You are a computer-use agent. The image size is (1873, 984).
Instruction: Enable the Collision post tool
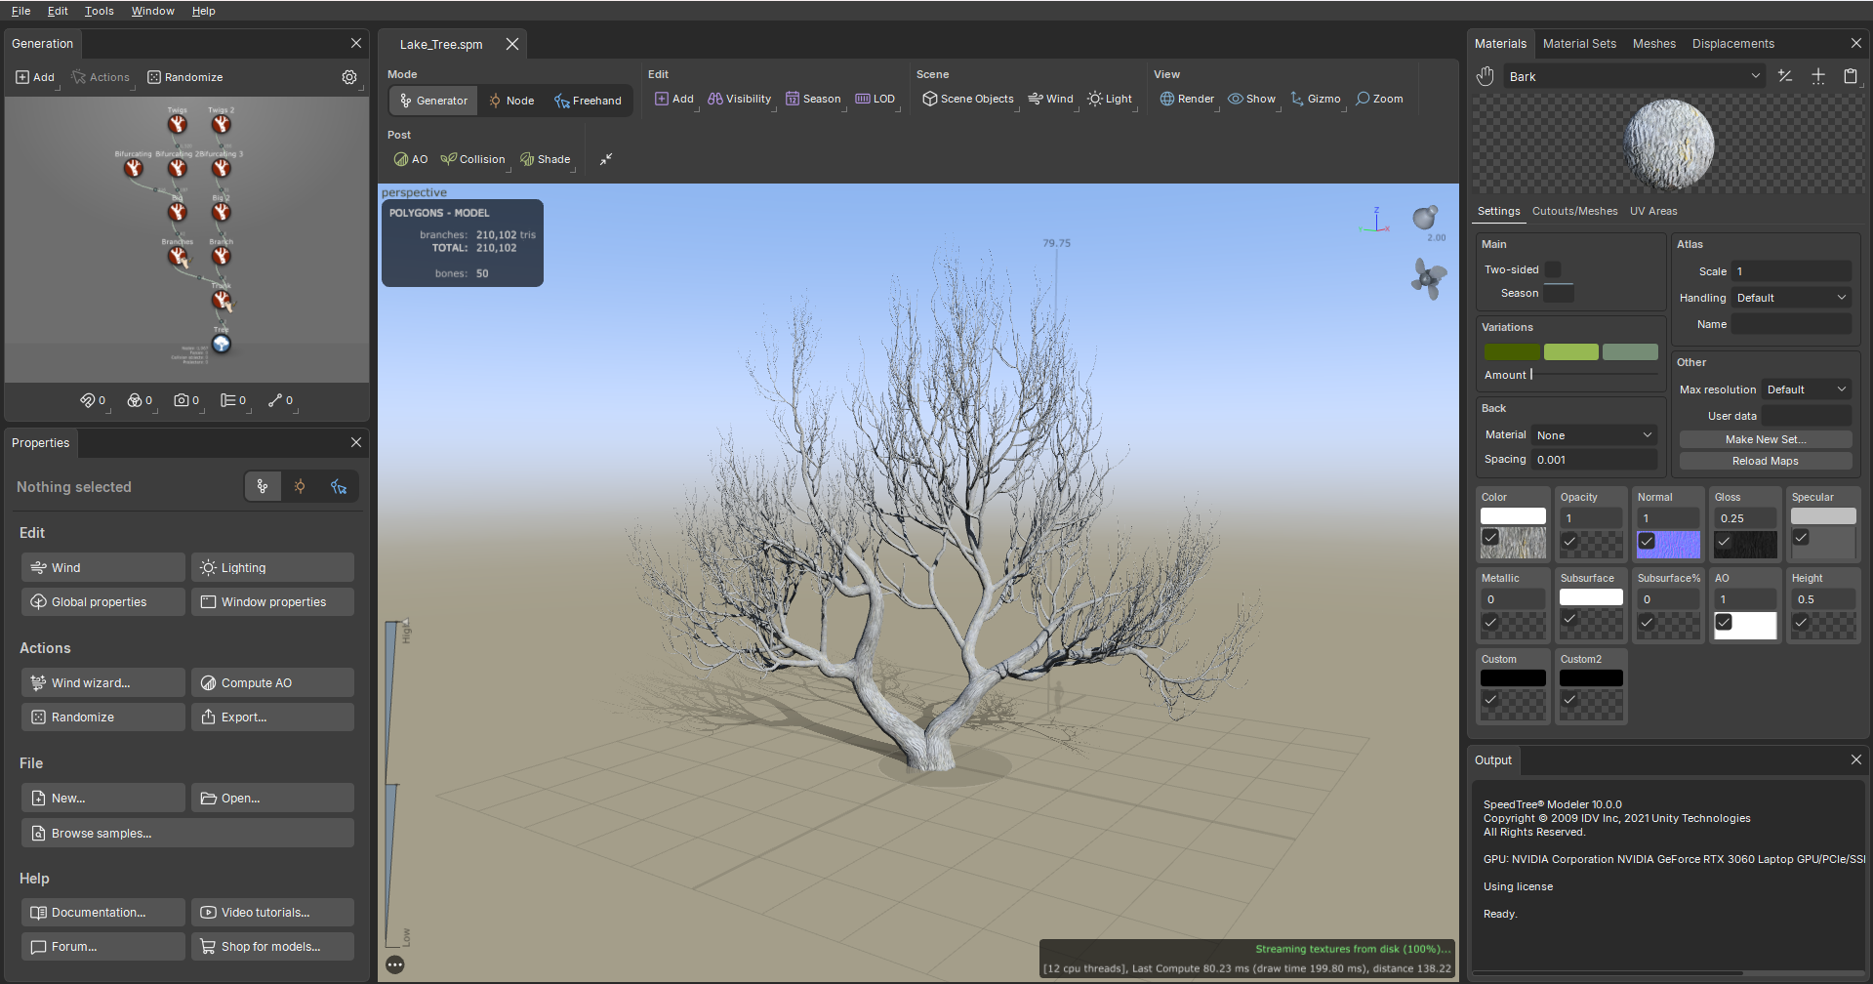coord(473,159)
